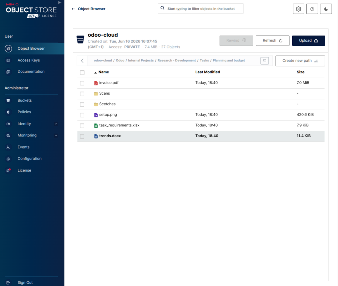Viewport: 338px width, 286px height.
Task: Expand the Monitoring submenu chevron
Action: click(56, 136)
